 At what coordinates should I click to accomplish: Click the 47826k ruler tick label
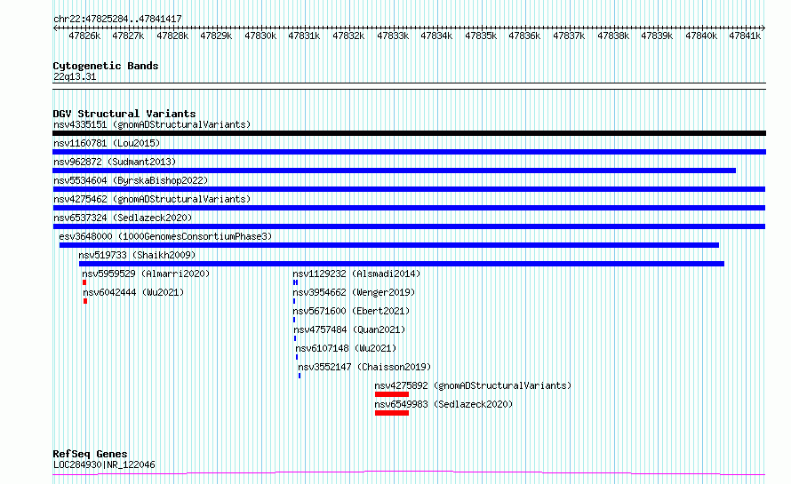pos(84,36)
